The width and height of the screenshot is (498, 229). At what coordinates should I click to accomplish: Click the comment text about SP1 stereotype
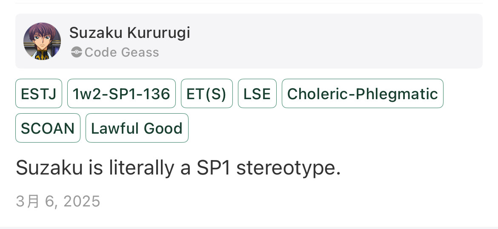[178, 168]
